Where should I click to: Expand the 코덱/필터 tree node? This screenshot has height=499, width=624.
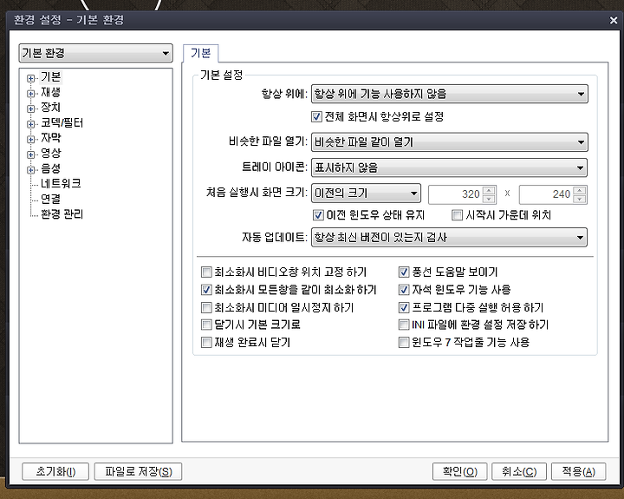click(30, 124)
